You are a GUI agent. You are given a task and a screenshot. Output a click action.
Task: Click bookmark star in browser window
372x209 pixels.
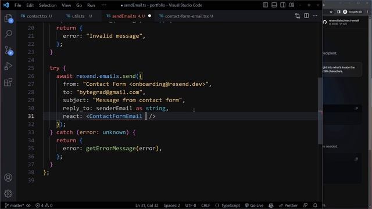click(x=331, y=12)
